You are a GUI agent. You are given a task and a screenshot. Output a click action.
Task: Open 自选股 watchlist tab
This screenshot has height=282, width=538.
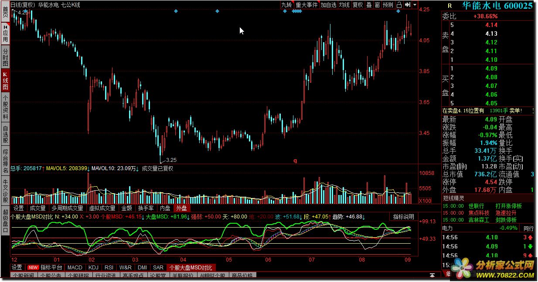coord(5,134)
